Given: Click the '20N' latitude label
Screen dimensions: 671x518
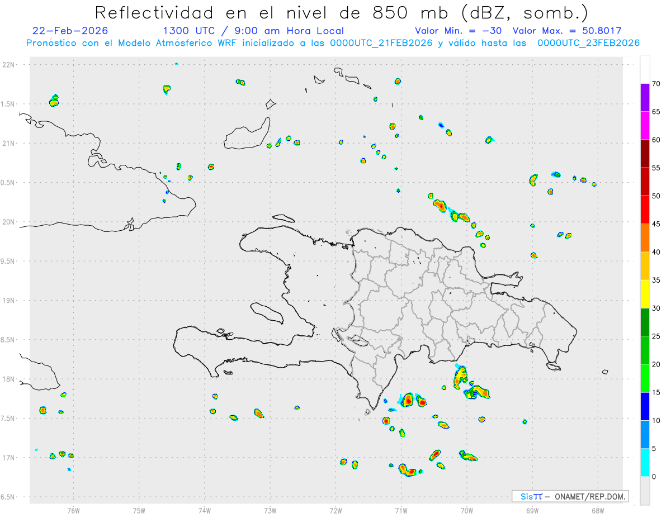Looking at the screenshot, I should point(8,222).
